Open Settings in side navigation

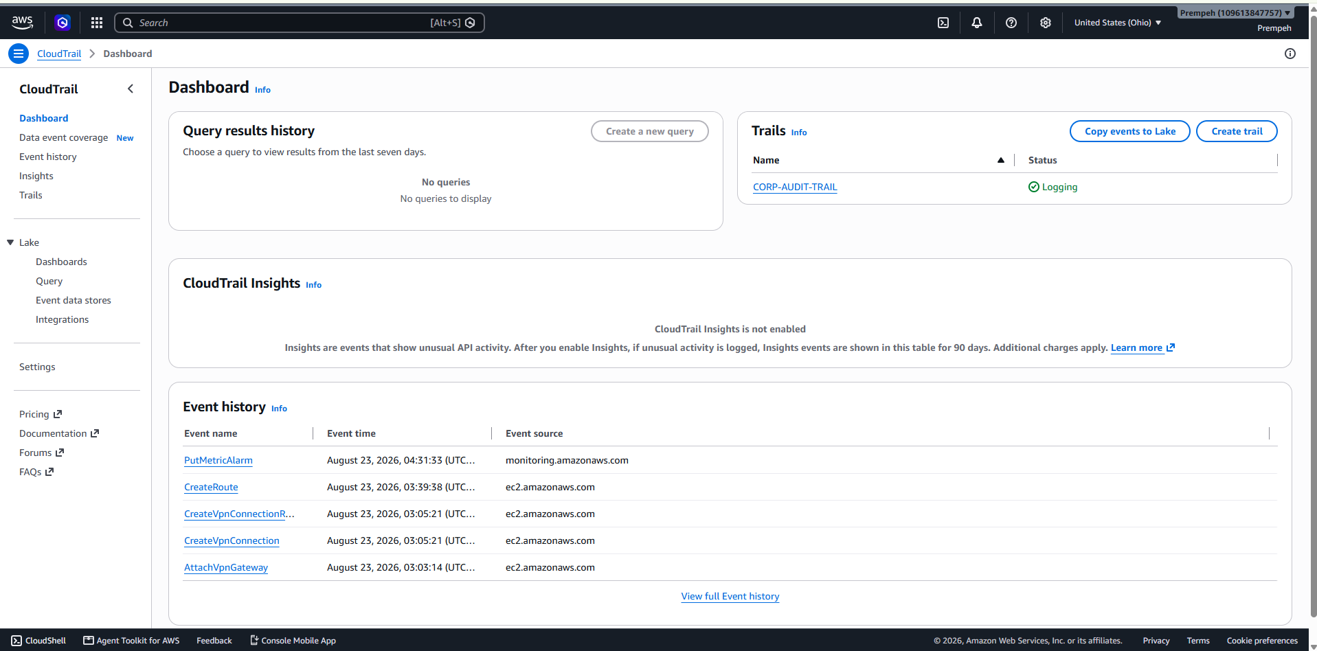pyautogui.click(x=37, y=367)
